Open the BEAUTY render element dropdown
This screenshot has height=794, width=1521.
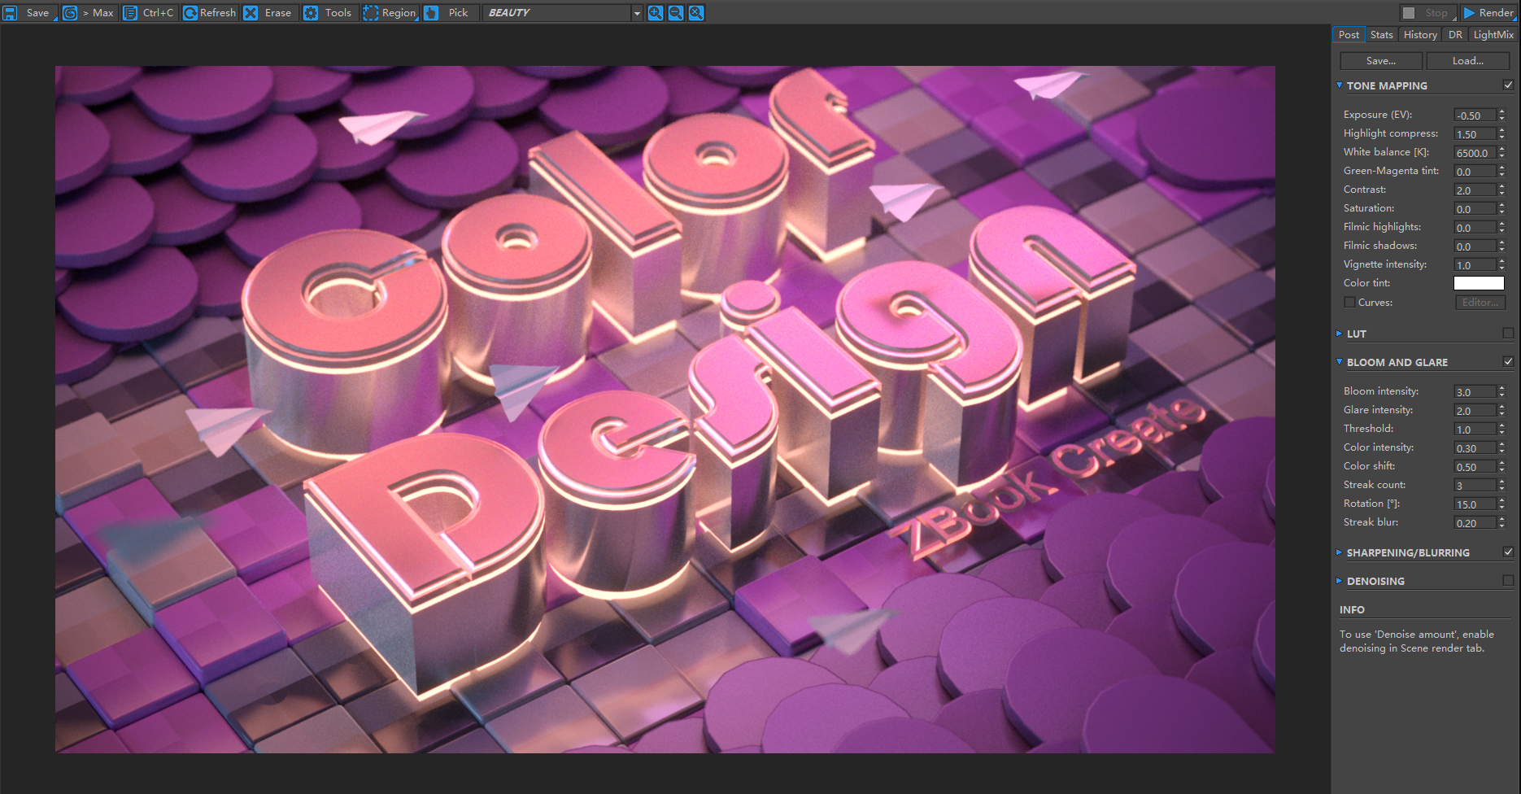coord(563,13)
